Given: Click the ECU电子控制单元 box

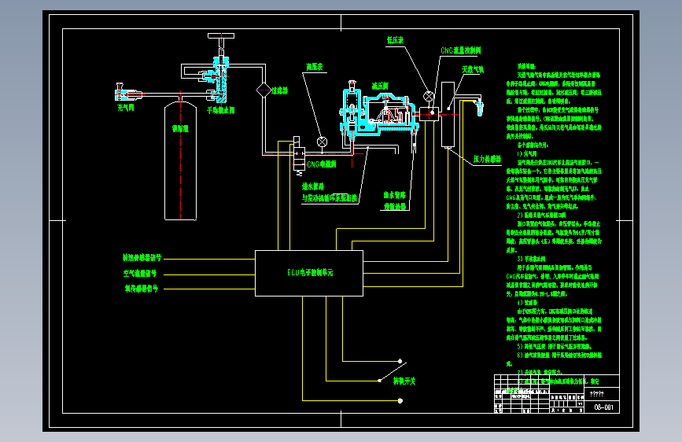Looking at the screenshot, I should coord(309,273).
